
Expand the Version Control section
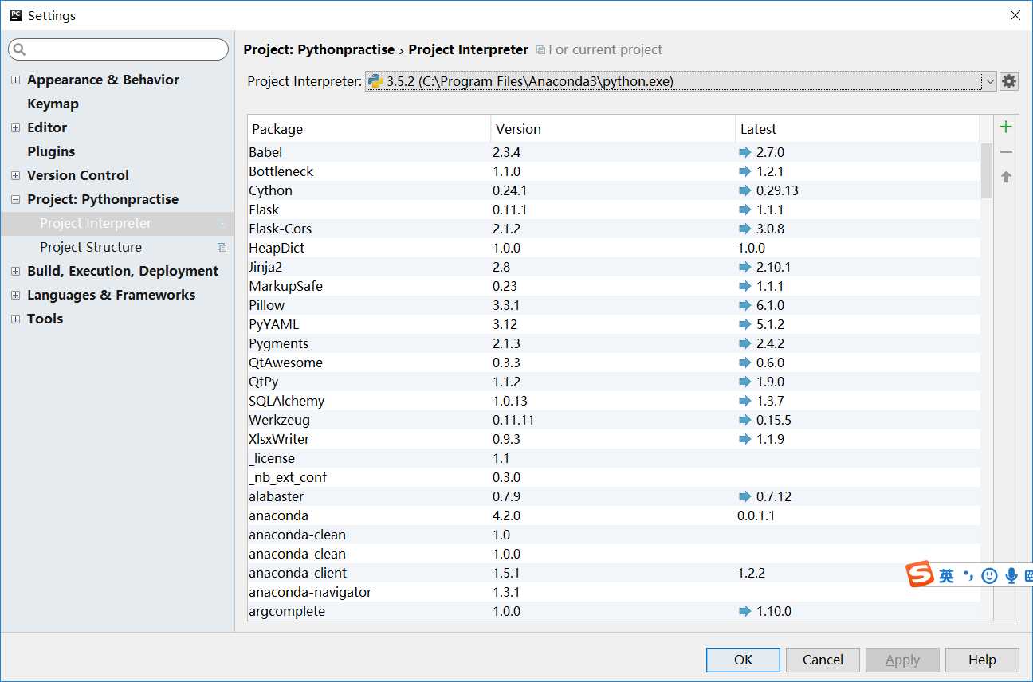pos(15,175)
